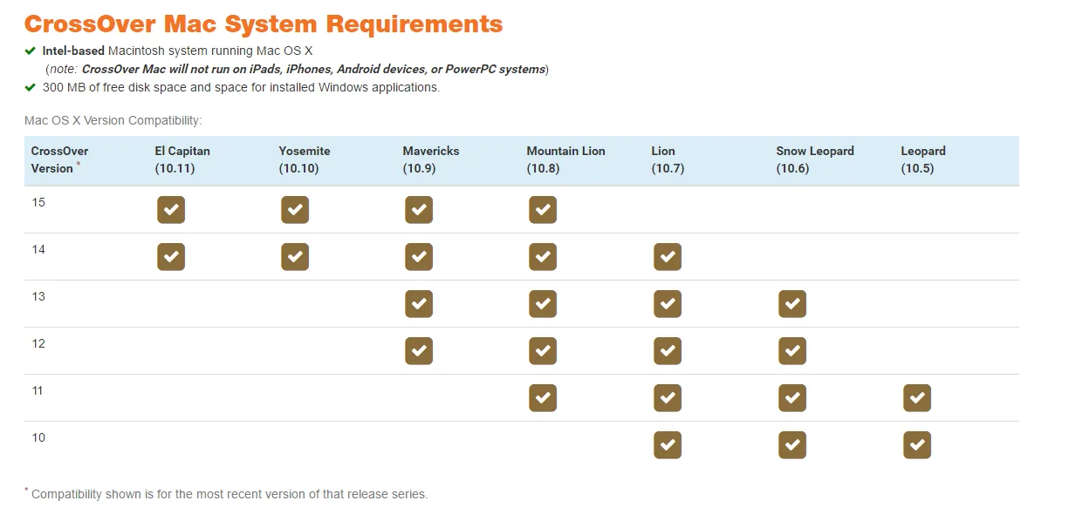
Task: Select the Snow Leopard (10.6) header
Action: click(815, 159)
